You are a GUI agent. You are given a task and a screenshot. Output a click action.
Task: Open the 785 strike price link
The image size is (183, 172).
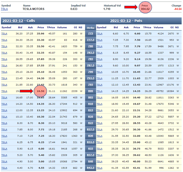pos(90,59)
